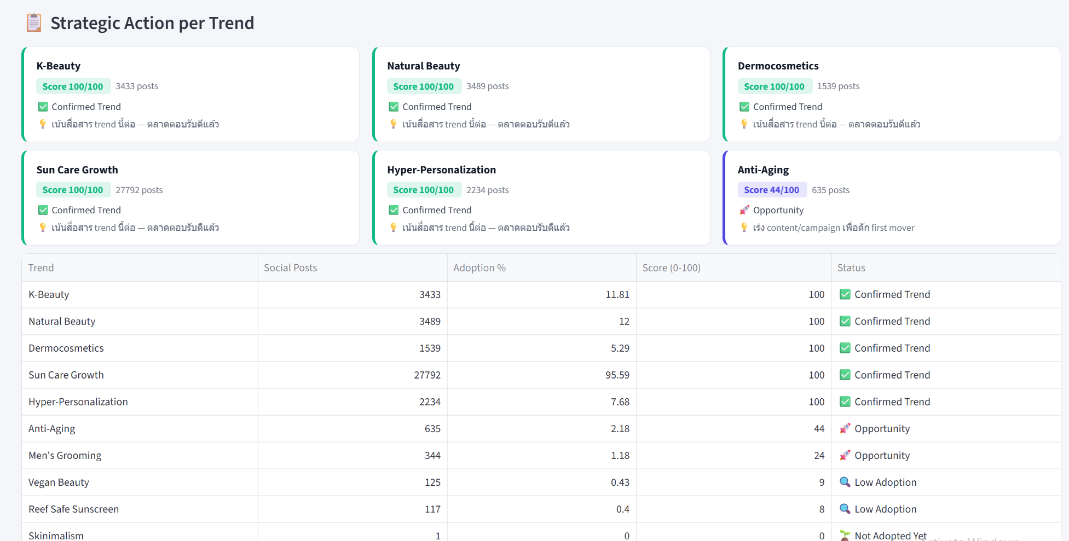The height and width of the screenshot is (541, 1069).
Task: Click green check icon in Sun Care Growth row
Action: point(845,375)
